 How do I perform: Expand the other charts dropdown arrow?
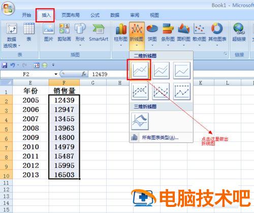tap(217, 45)
